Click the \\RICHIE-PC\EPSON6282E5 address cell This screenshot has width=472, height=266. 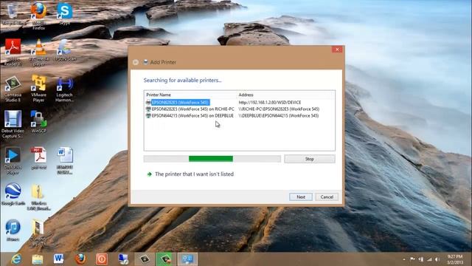pos(279,109)
